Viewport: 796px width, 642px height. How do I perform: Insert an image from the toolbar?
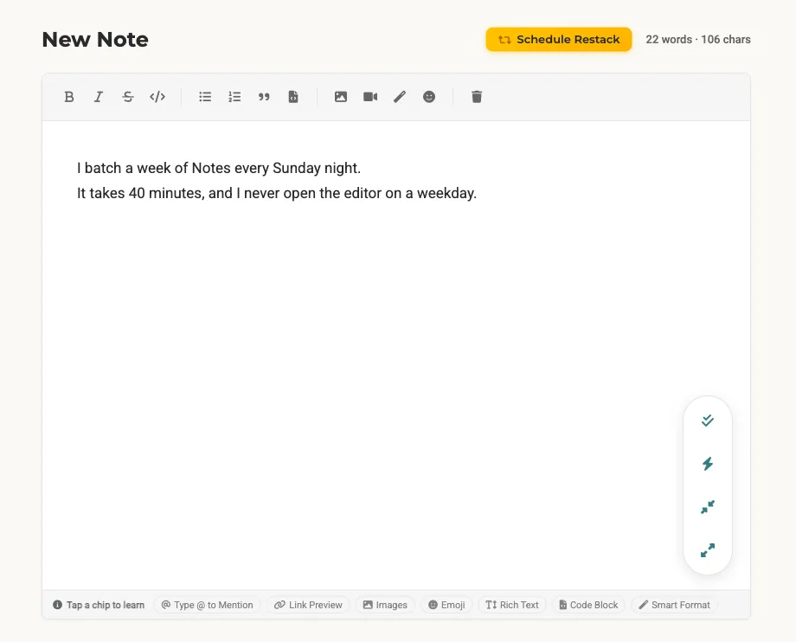pos(341,97)
